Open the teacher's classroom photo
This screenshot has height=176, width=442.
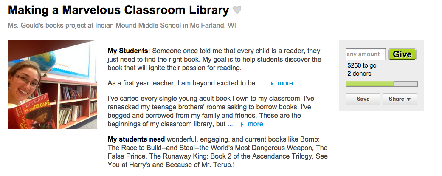(53, 85)
